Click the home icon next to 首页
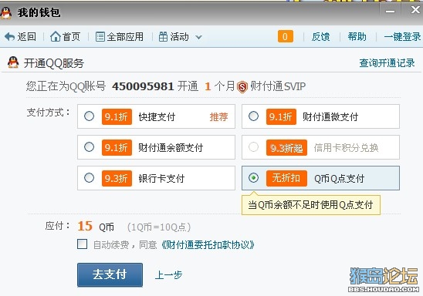 click(56, 36)
